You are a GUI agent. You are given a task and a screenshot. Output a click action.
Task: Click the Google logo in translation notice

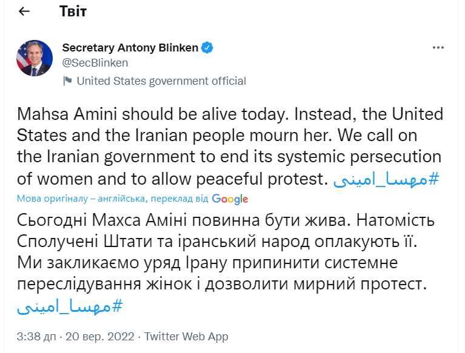click(x=230, y=199)
